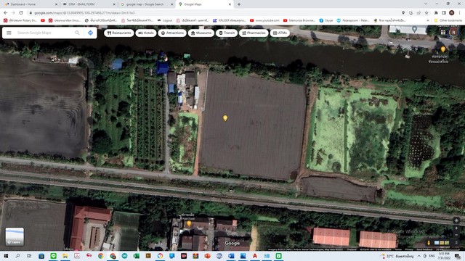Toggle map type using Layers thumbnail
This screenshot has height=261, width=465.
15,236
